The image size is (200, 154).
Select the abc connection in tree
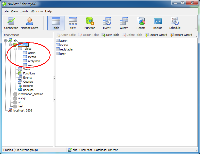point(16,40)
